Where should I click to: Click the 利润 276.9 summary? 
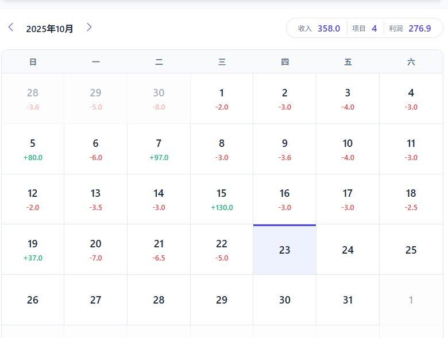click(x=410, y=28)
